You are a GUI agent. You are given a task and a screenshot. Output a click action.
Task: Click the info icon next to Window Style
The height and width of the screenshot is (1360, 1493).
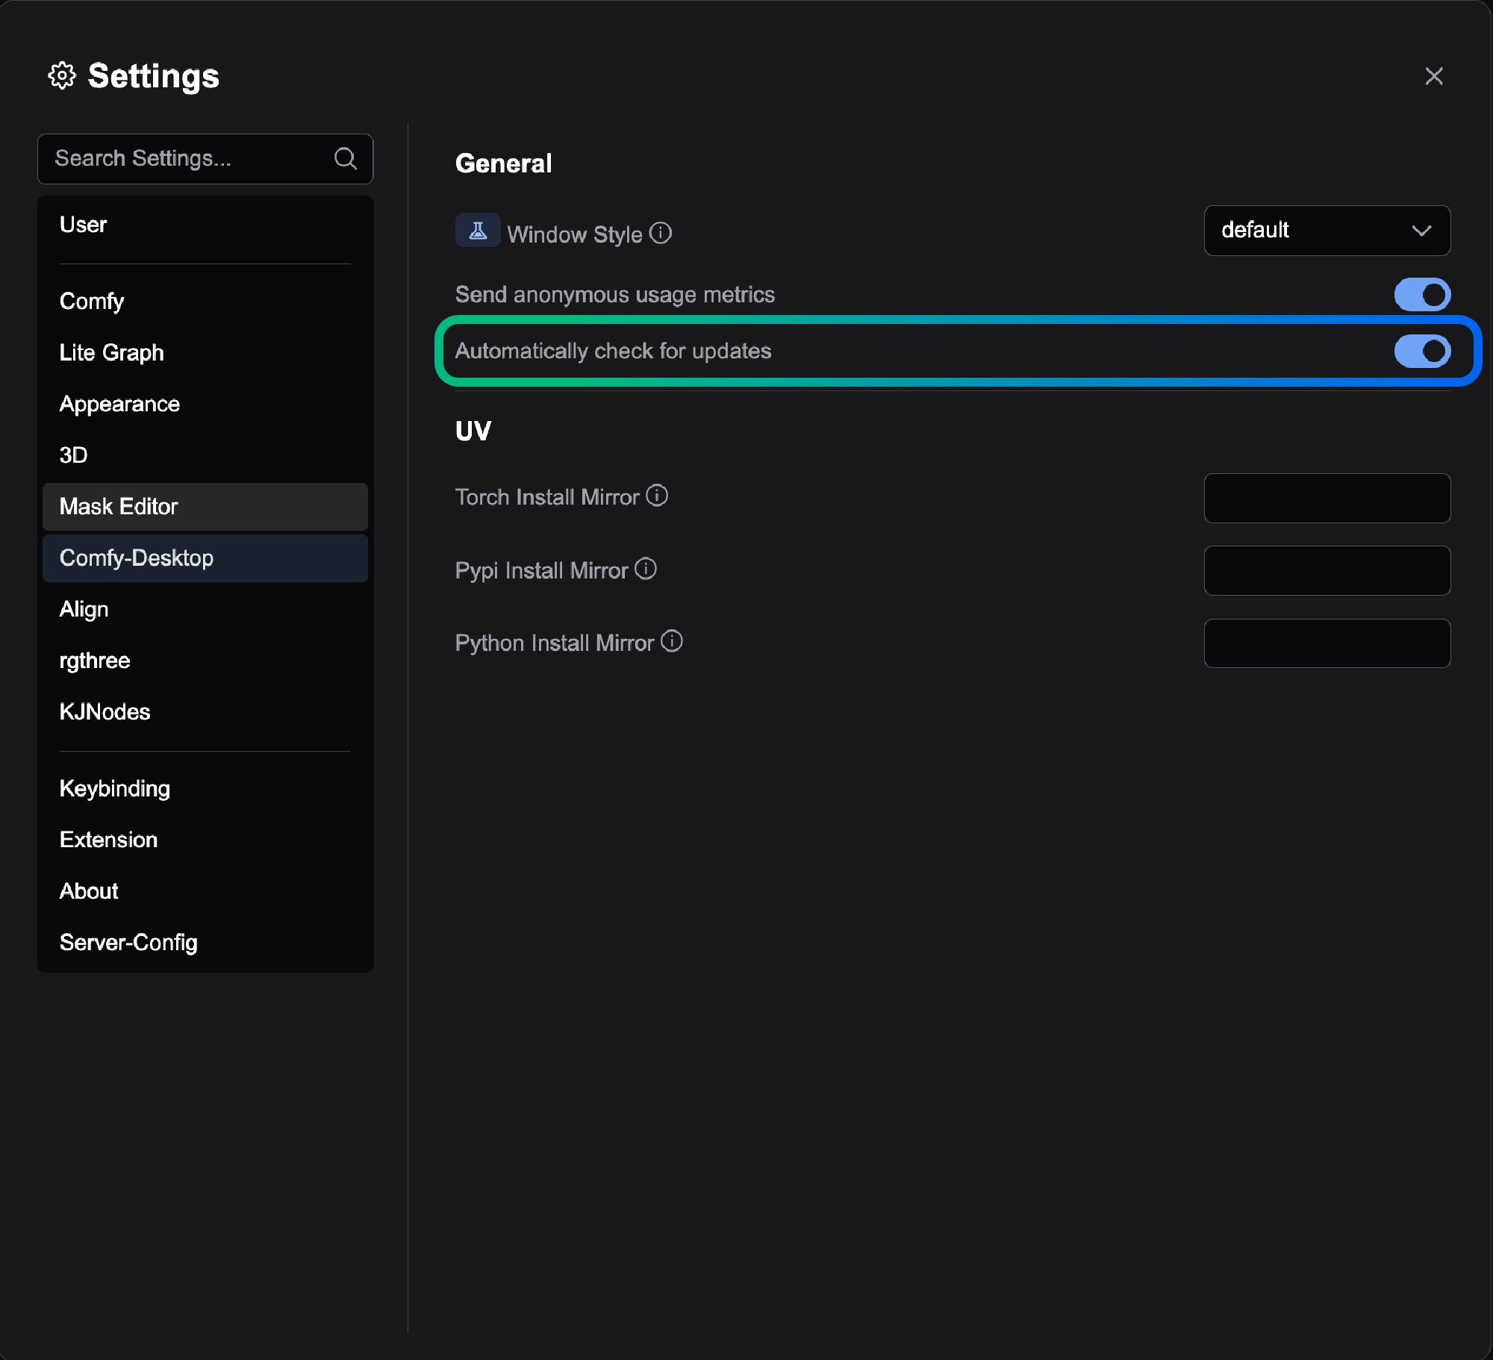pos(661,233)
